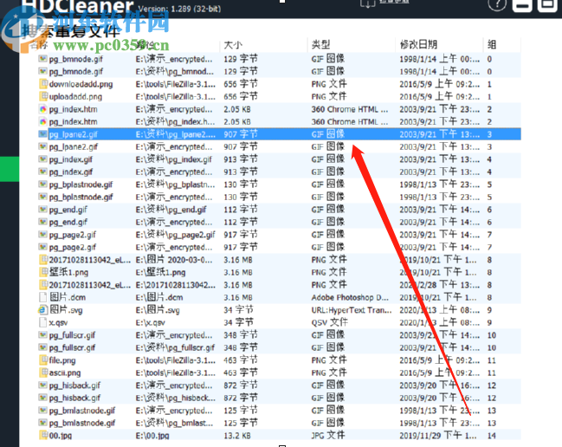Click 913 字节 in 演示_encrypted pg_index.gif row
Viewport: 562px width, 447px height.
[241, 172]
